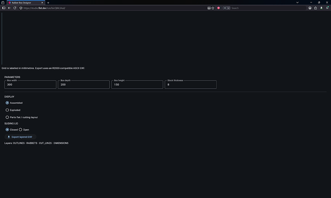Click the PARAMETERS heading
Image resolution: width=331 pixels, height=198 pixels.
point(12,77)
